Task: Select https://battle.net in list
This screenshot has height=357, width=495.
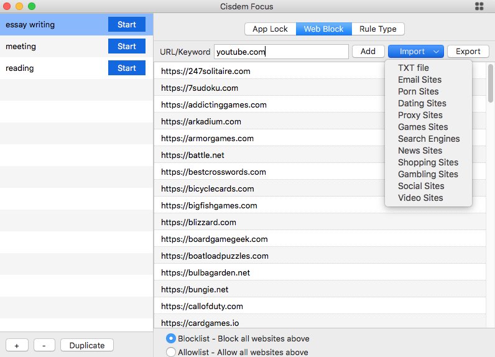Action: pyautogui.click(x=320, y=155)
